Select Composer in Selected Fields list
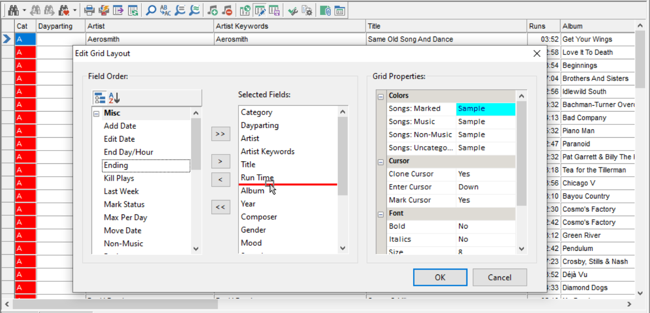 coord(259,217)
